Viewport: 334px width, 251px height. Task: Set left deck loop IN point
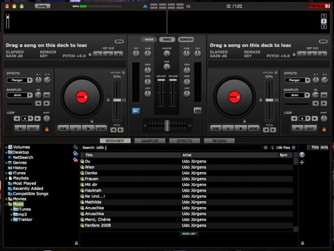coord(20,128)
